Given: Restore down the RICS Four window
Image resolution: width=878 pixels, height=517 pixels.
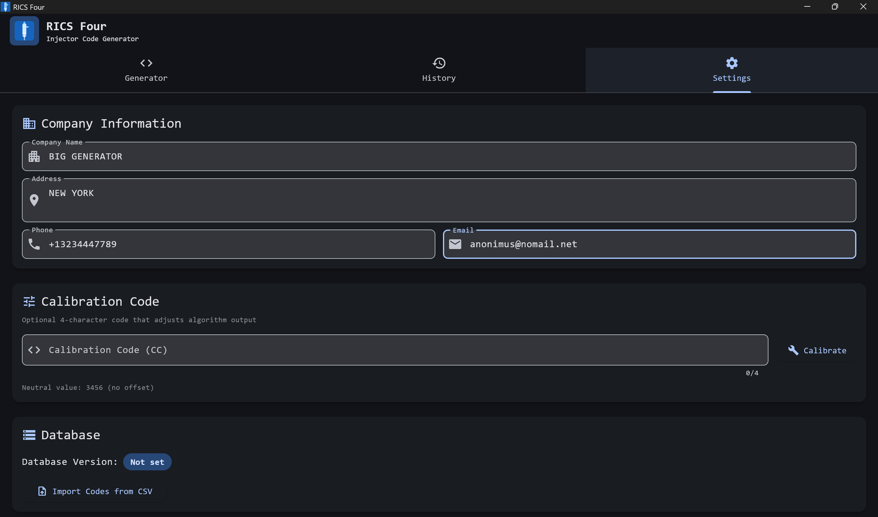Looking at the screenshot, I should (835, 7).
